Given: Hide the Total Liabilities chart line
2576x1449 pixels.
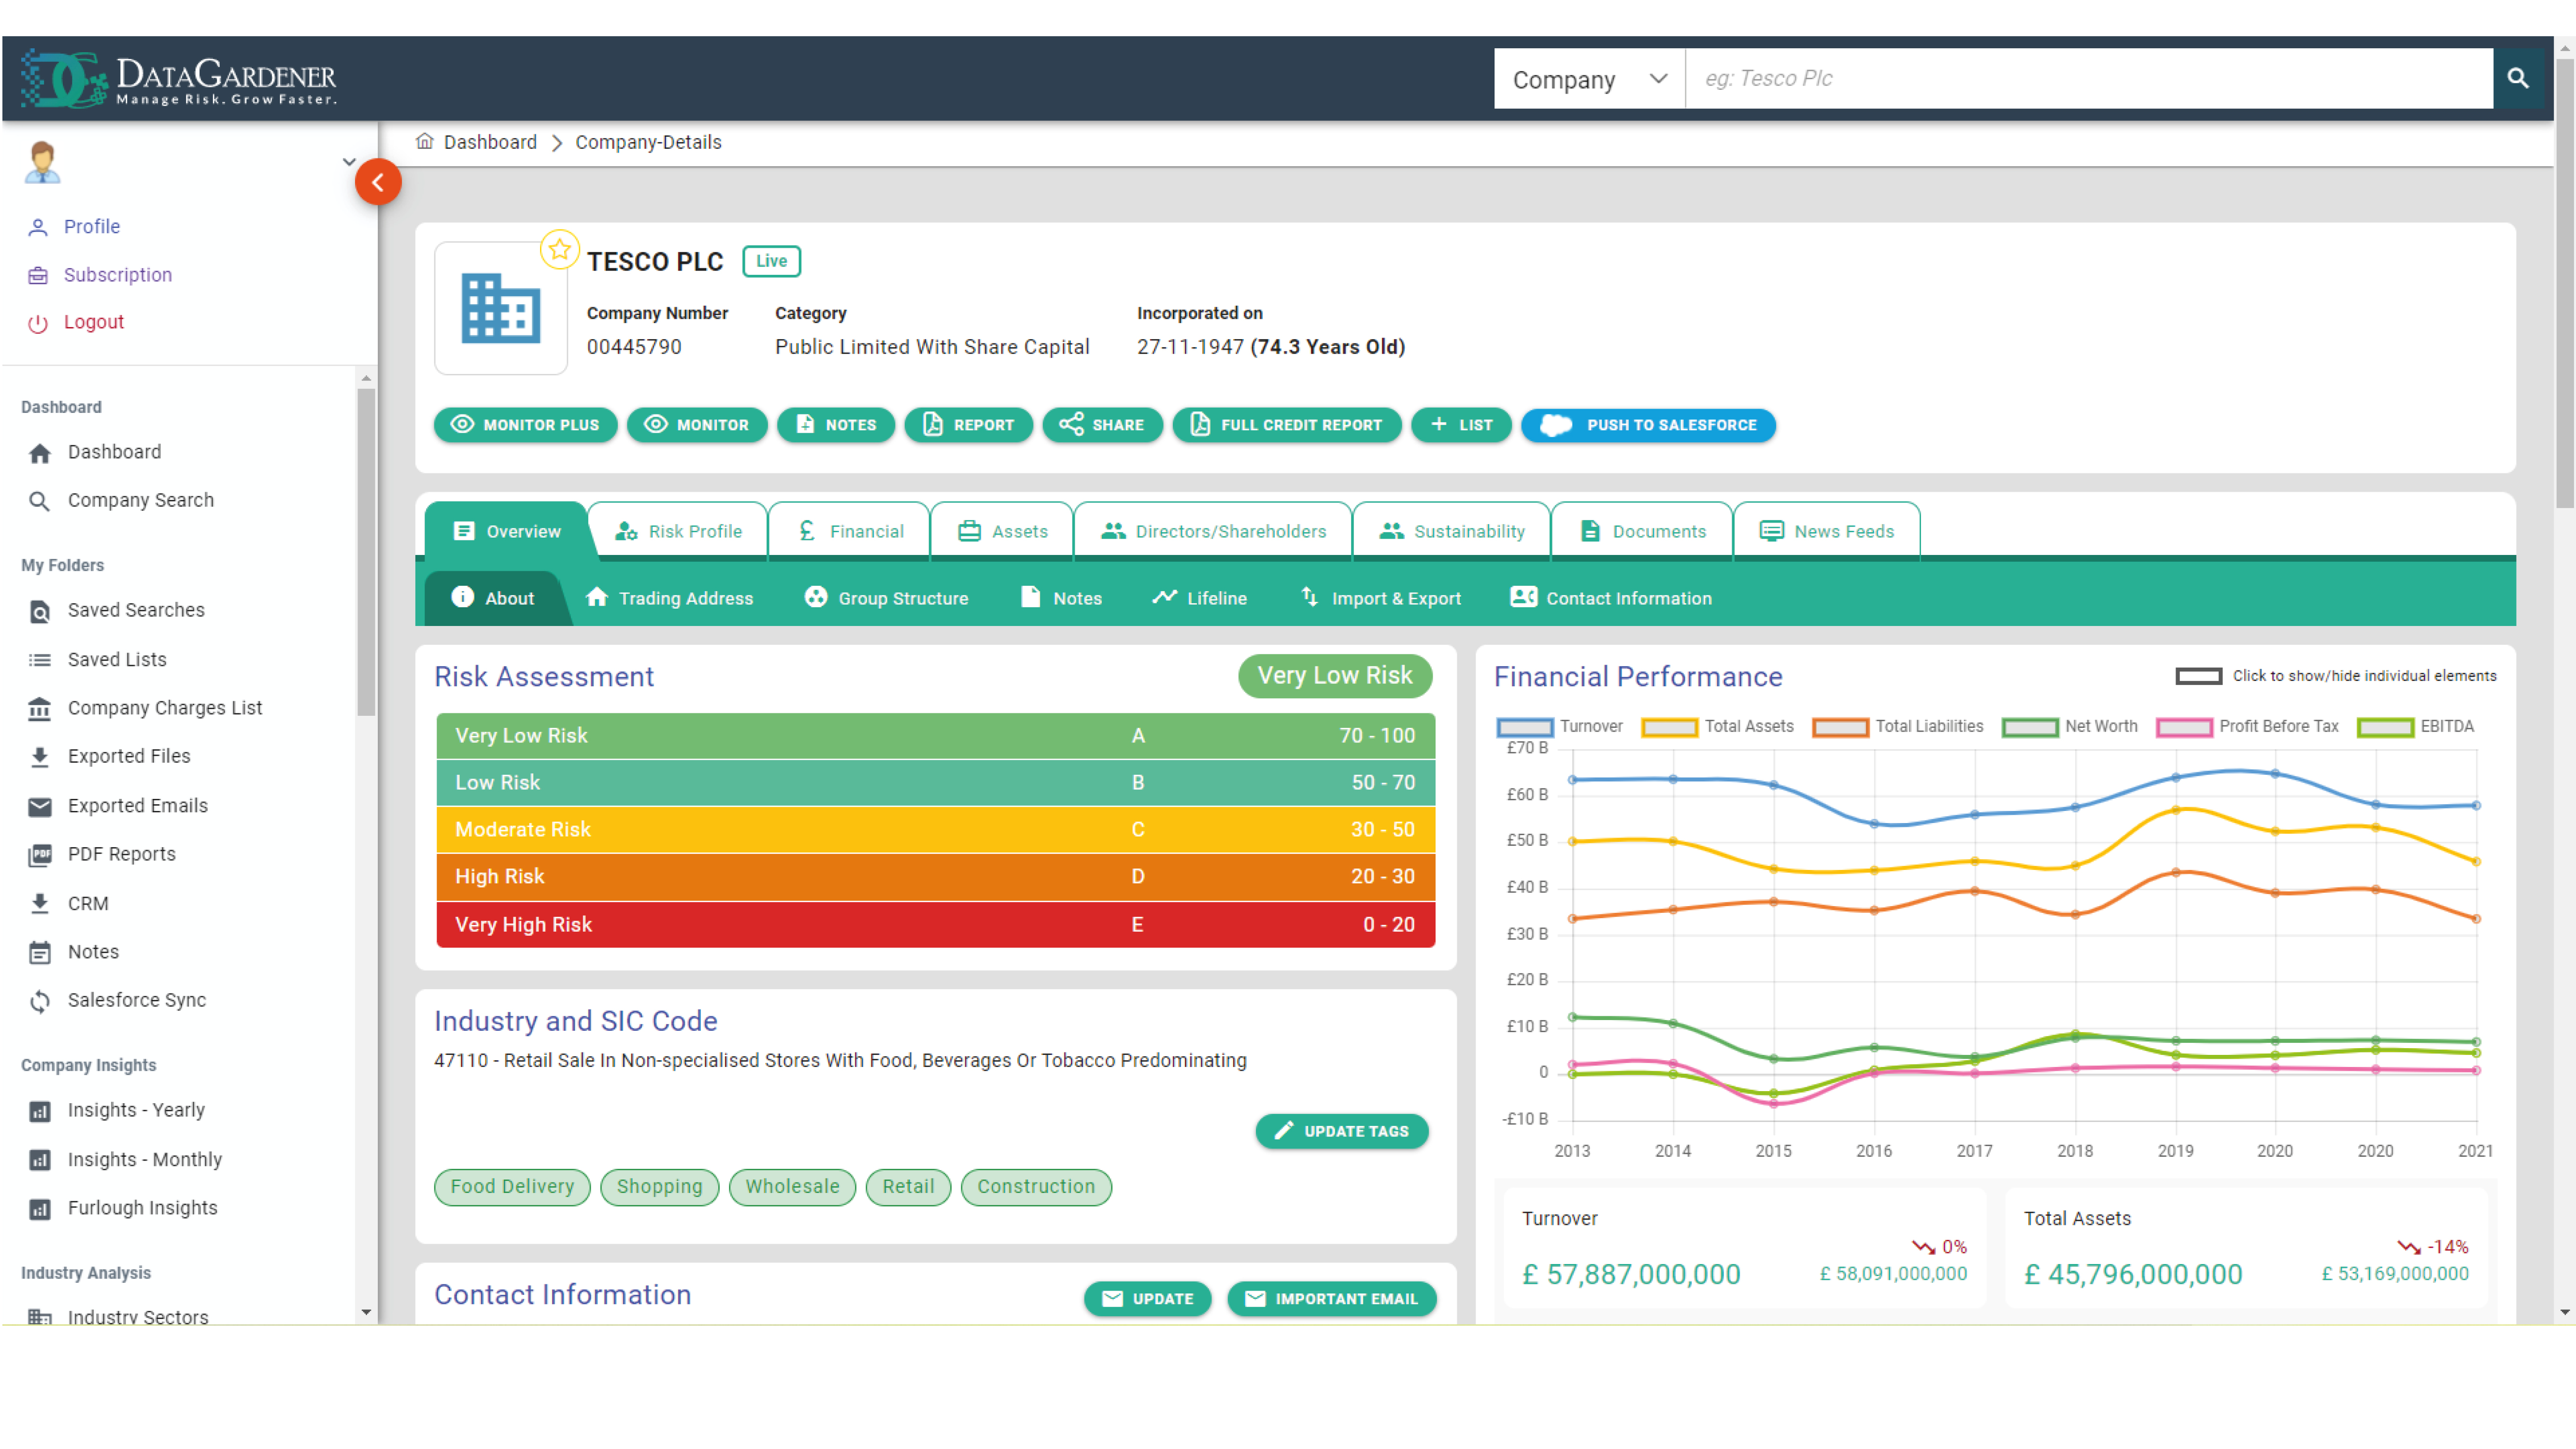Looking at the screenshot, I should tap(1840, 727).
